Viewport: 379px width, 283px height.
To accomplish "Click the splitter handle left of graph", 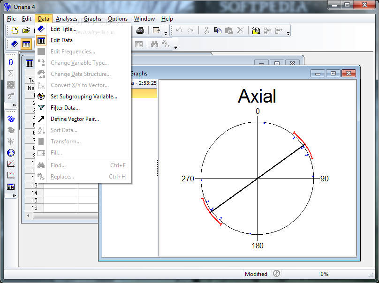I will click(x=158, y=168).
